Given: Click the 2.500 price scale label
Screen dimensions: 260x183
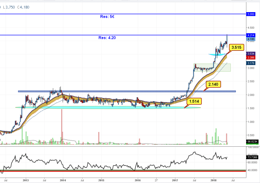Looking at the screenshot, I should pyautogui.click(x=251, y=81).
